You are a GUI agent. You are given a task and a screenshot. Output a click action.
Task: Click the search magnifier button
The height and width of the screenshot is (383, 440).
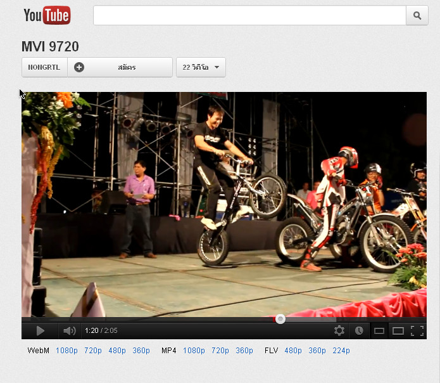click(417, 15)
